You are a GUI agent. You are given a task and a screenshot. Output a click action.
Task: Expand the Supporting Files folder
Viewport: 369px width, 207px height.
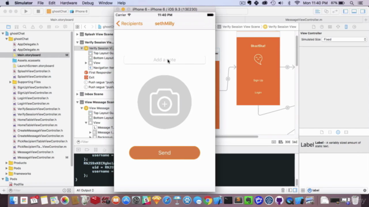[10, 82]
